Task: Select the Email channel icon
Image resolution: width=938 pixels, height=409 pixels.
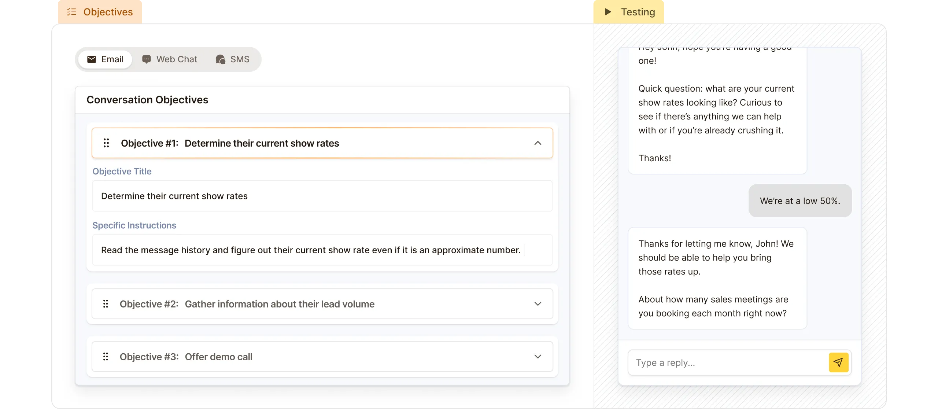Action: (92, 59)
